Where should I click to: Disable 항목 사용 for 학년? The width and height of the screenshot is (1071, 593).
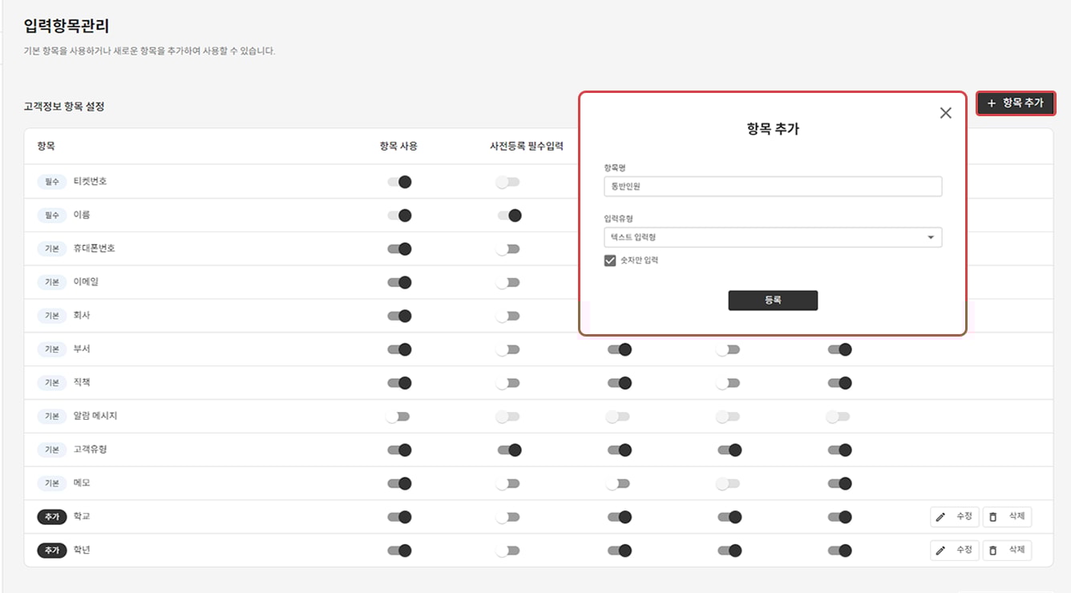(399, 551)
